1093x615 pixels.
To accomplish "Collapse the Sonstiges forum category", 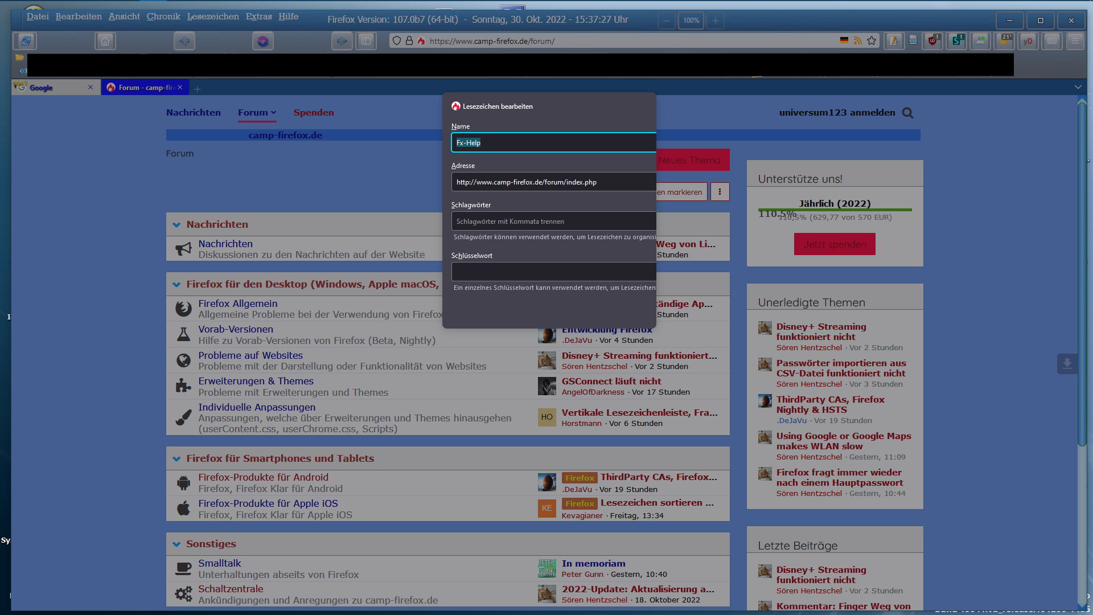I will click(176, 544).
